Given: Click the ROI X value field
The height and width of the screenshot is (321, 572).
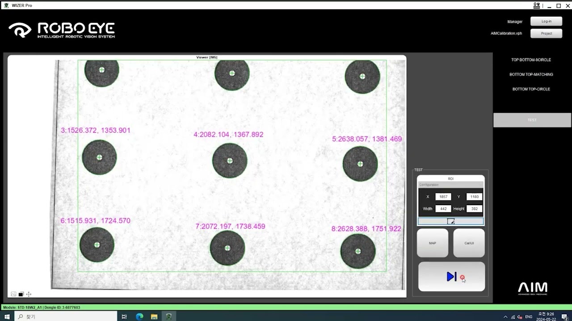Looking at the screenshot, I should pos(443,197).
